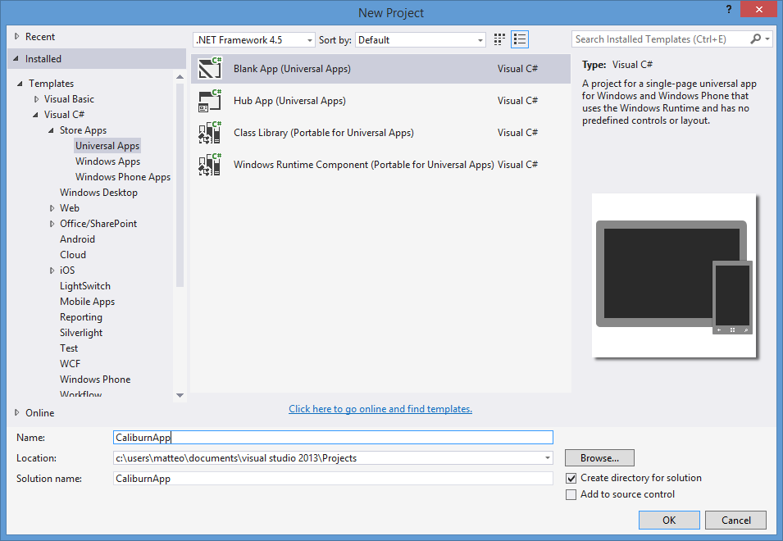Click the Cancel button
Screen dimensions: 783x541
735,520
